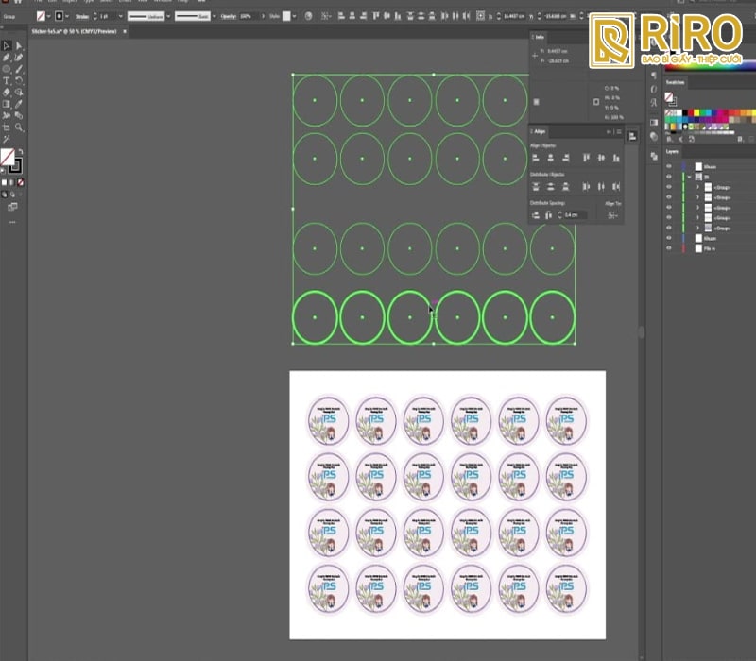Open Variable Width Profile dropdown
The width and height of the screenshot is (756, 661).
(x=168, y=16)
